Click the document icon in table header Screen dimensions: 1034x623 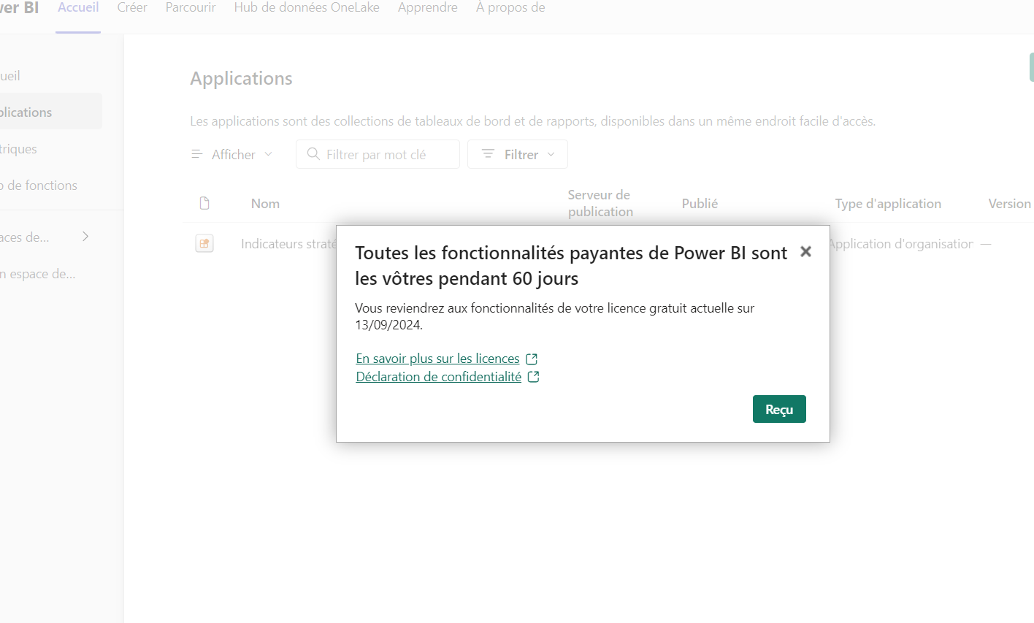tap(204, 203)
